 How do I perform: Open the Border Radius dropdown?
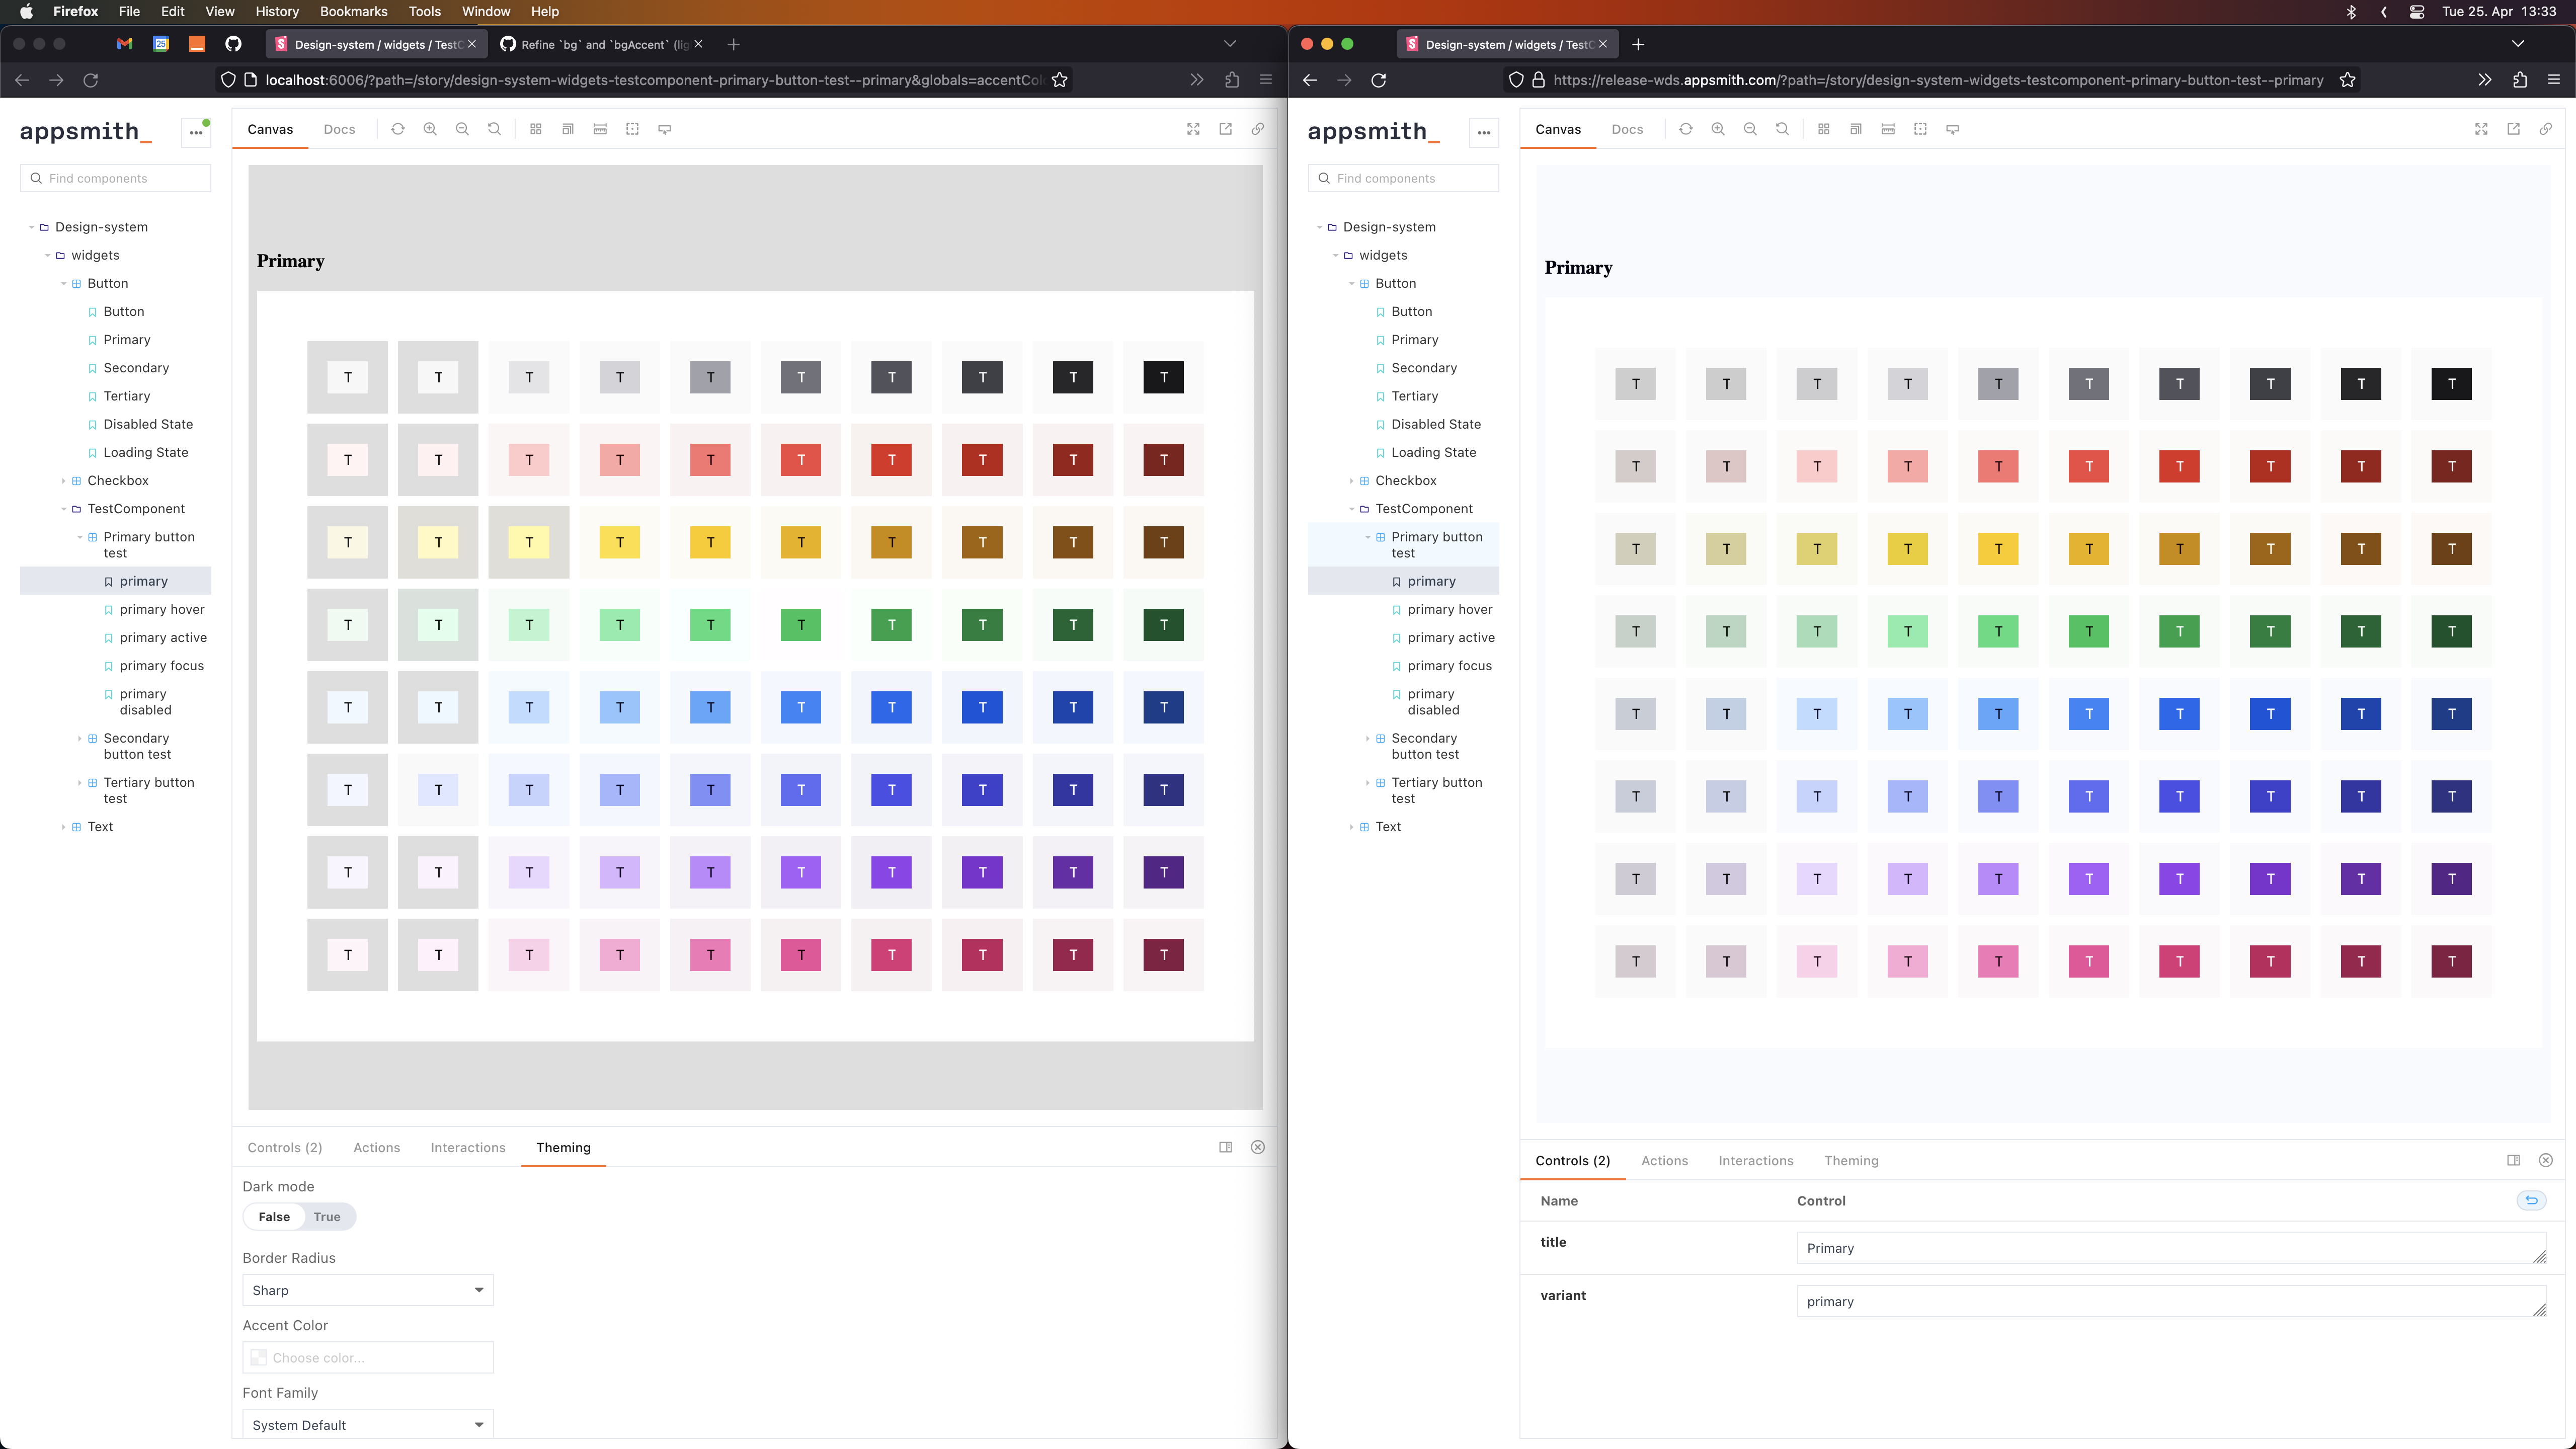click(367, 1290)
